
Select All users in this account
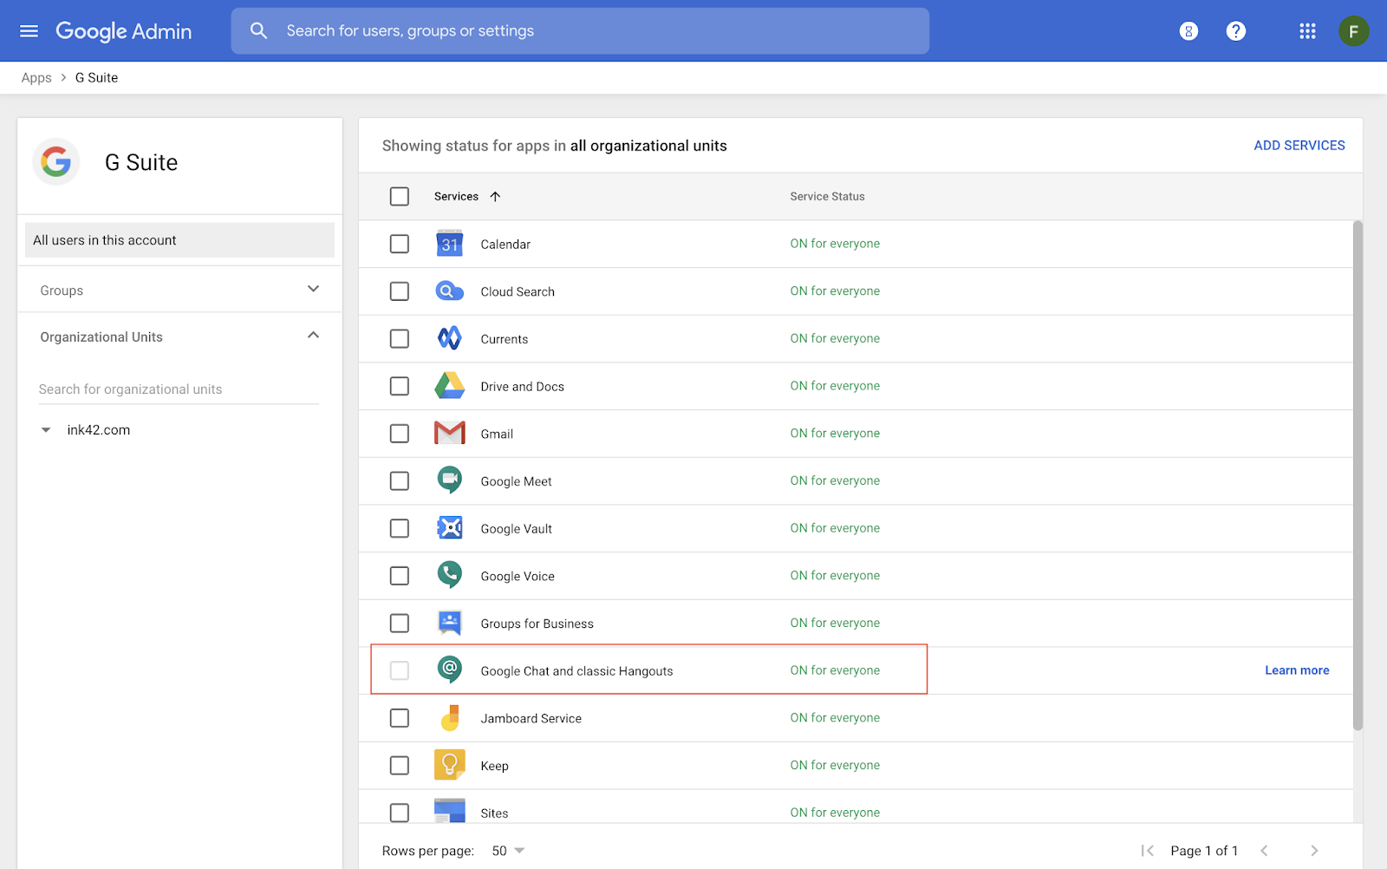pos(179,240)
